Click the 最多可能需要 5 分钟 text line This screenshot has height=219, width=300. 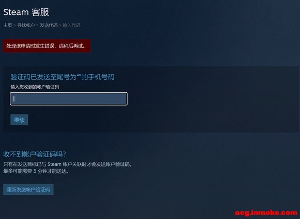36,171
